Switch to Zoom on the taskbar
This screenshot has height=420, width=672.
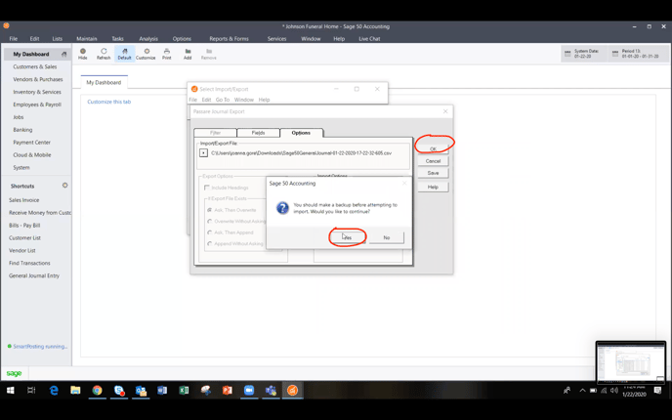[249, 391]
